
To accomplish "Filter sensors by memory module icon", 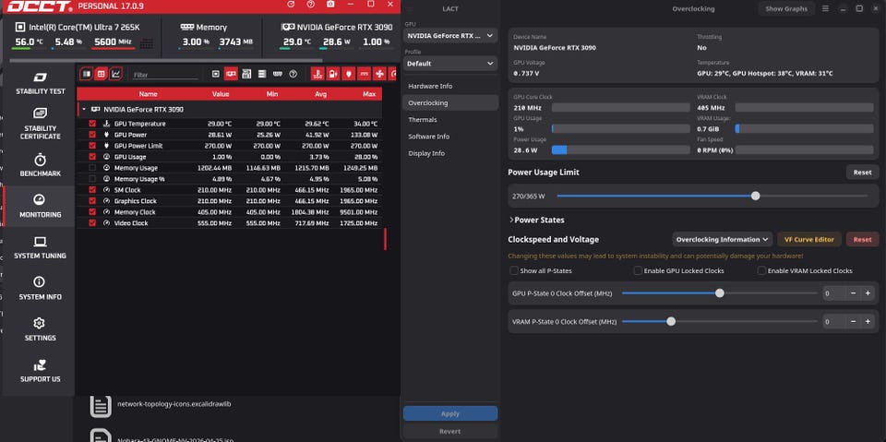I will 278,74.
